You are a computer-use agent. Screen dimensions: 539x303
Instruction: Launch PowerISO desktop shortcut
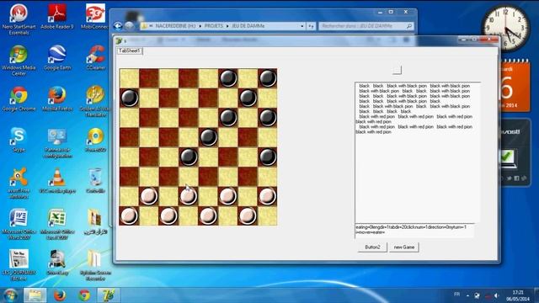click(95, 140)
